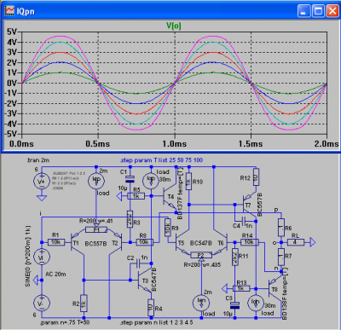Maximize the IQpn plot window

[x=318, y=11]
